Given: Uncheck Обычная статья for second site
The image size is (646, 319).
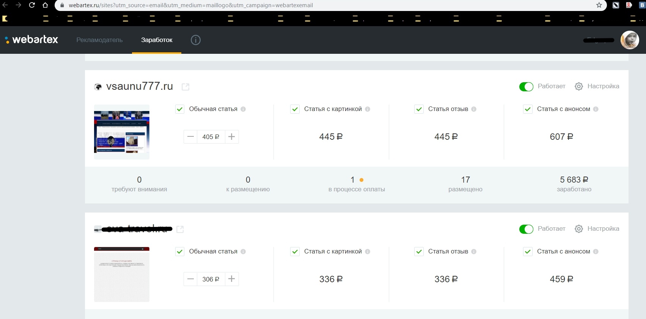Looking at the screenshot, I should (x=180, y=252).
